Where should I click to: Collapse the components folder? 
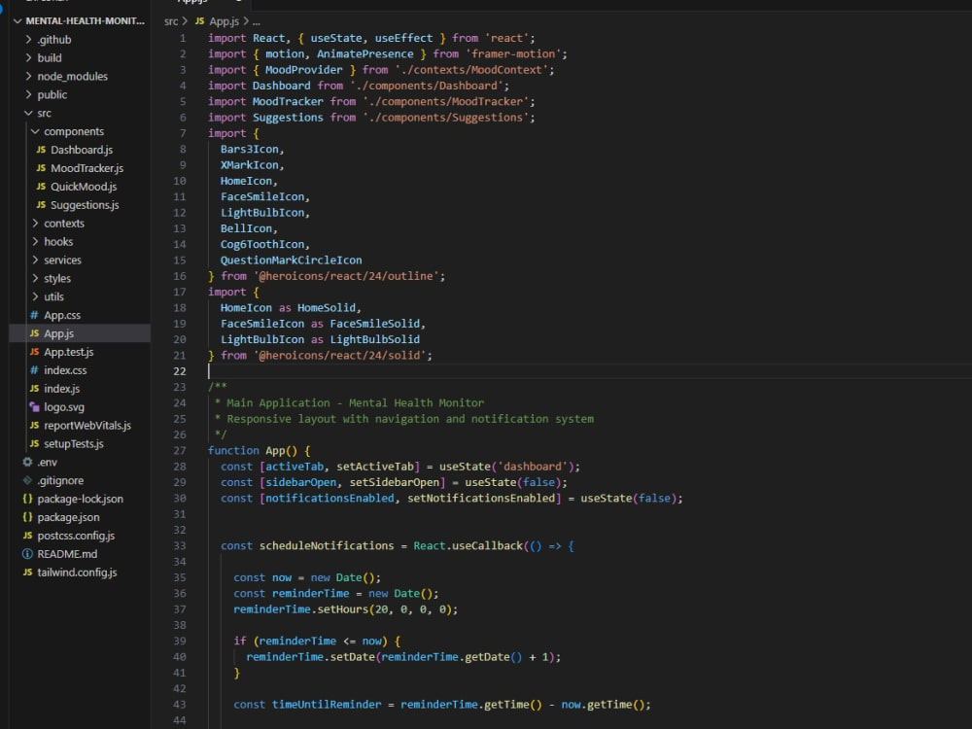click(x=35, y=131)
